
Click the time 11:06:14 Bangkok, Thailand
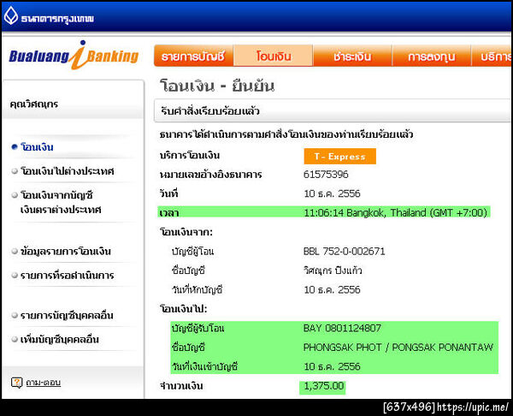tap(396, 212)
